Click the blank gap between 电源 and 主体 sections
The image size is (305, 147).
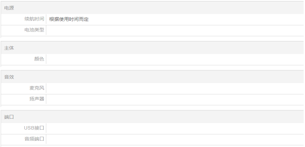[152, 39]
